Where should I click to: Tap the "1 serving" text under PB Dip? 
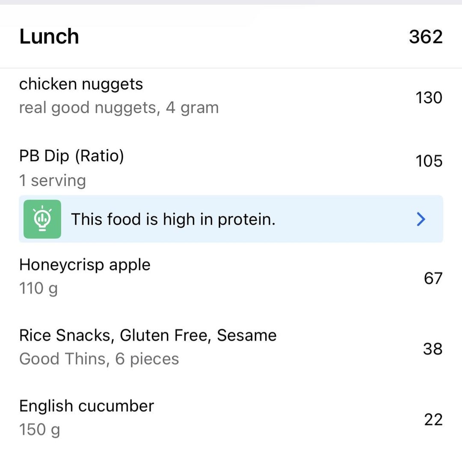click(53, 180)
